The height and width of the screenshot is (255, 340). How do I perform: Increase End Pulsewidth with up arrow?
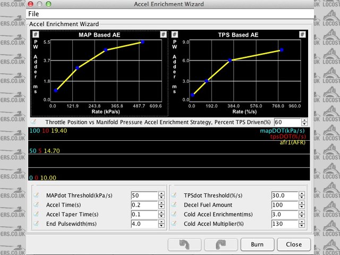coord(161,222)
